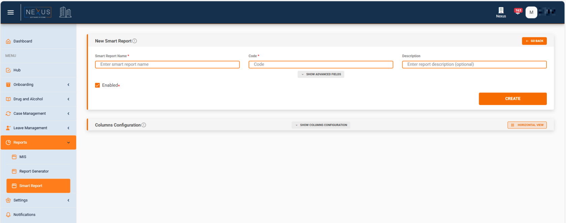Viewport: 566px width, 223px height.
Task: Expand Show Advanced Fields
Action: point(321,74)
